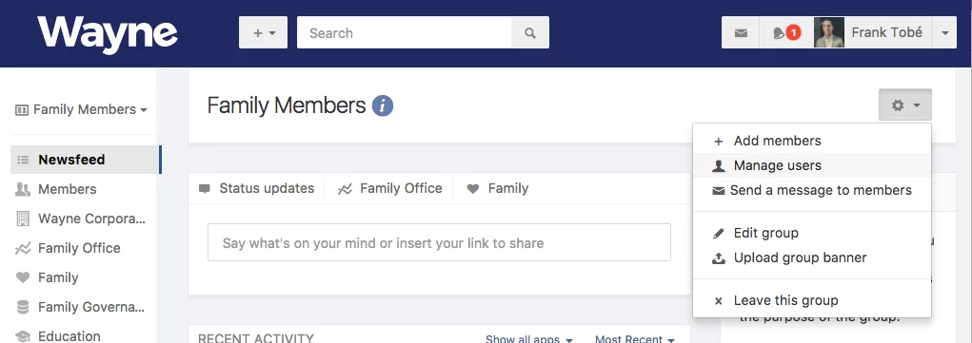This screenshot has height=343, width=972.
Task: Expand the plus create dropdown
Action: 264,33
